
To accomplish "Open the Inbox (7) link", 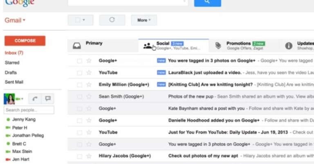I will tap(14, 53).
